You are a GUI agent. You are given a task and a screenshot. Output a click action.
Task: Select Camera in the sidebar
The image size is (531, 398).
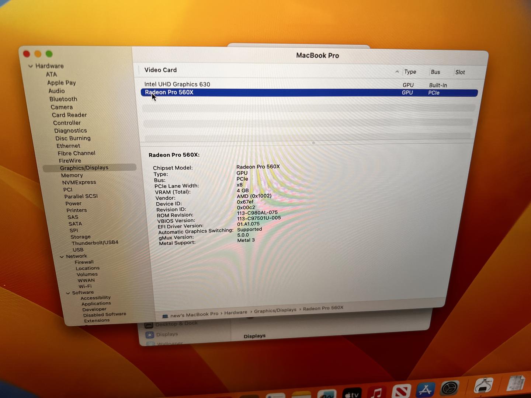(62, 107)
